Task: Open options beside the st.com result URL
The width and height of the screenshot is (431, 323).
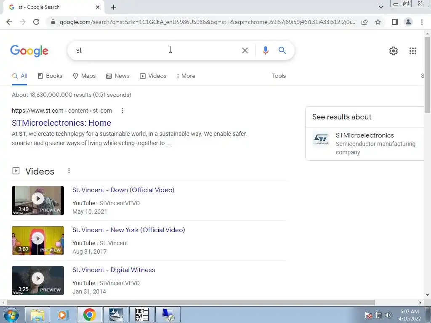Action: [122, 111]
